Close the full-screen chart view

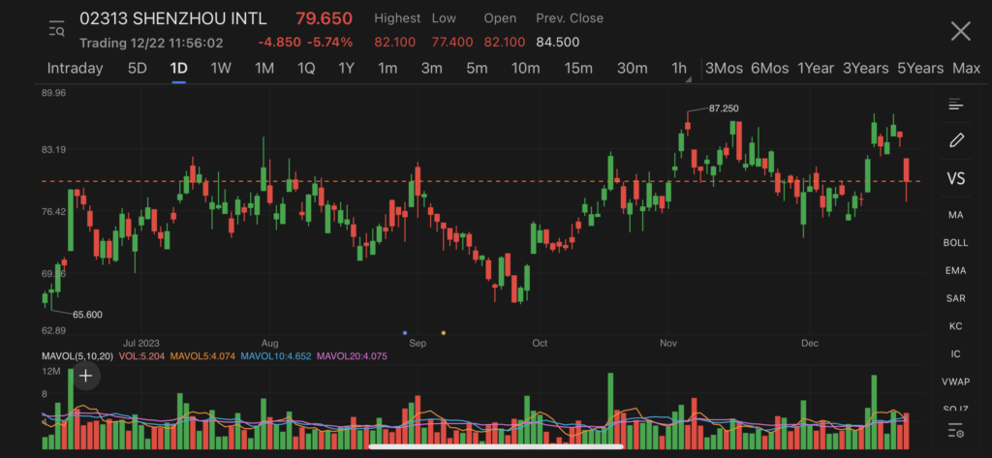[x=960, y=31]
